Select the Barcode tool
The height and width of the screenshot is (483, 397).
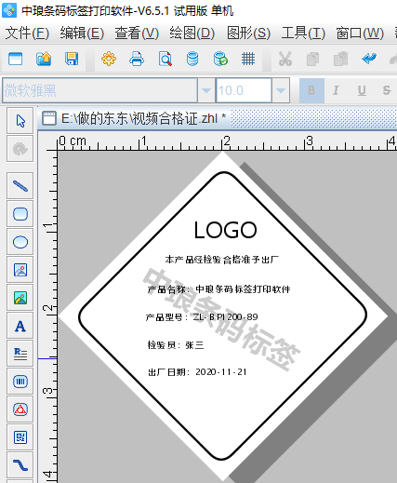click(20, 382)
